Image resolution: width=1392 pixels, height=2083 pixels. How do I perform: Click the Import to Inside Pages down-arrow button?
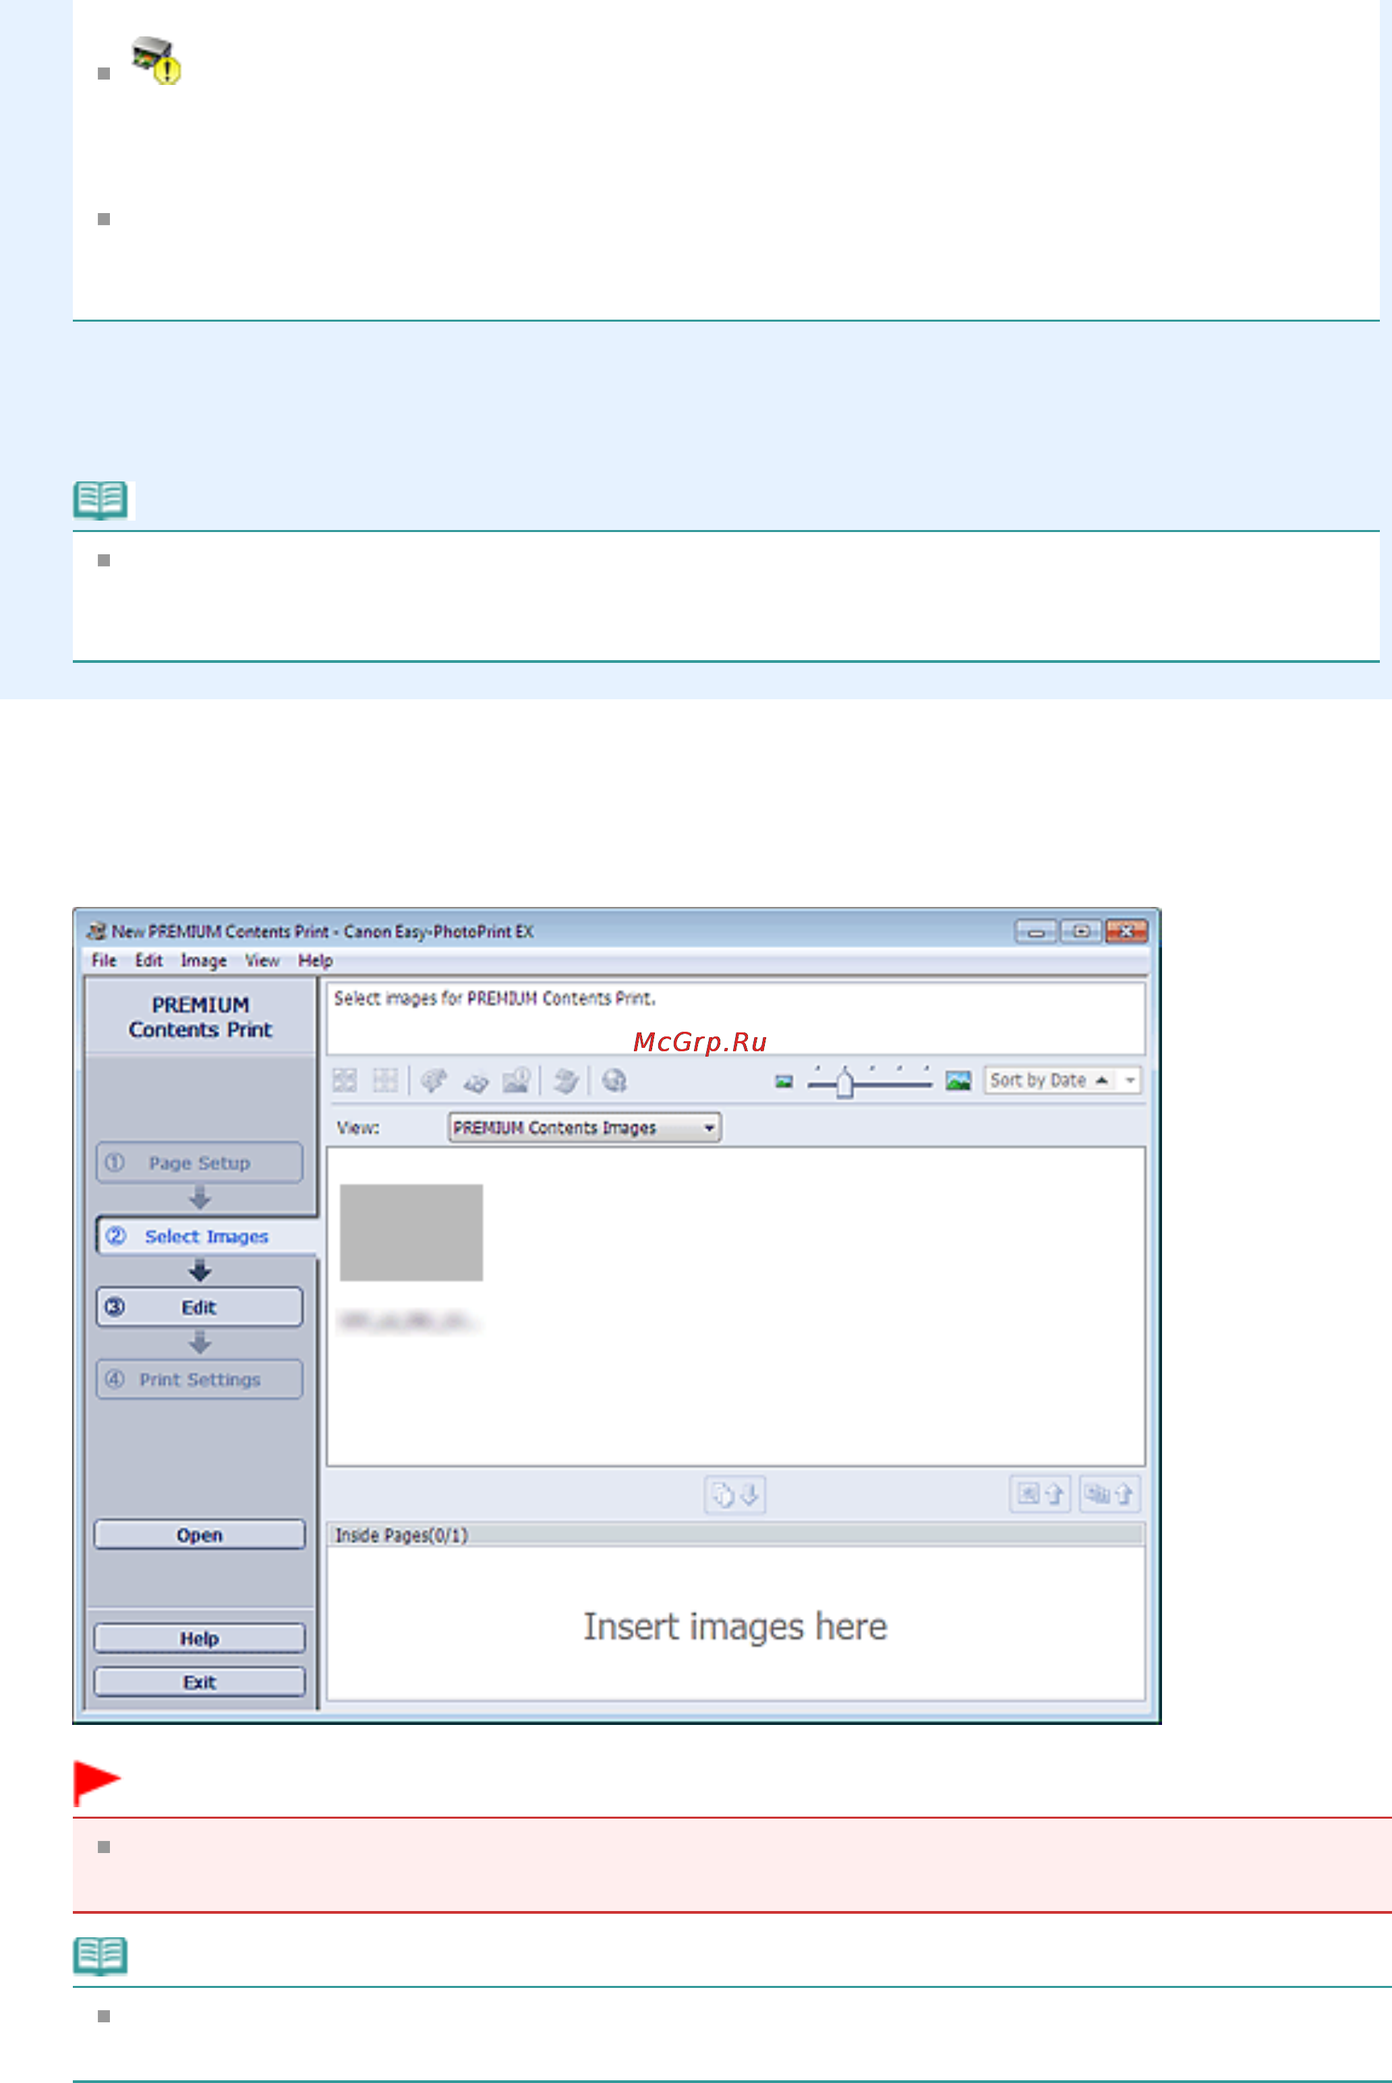735,1494
